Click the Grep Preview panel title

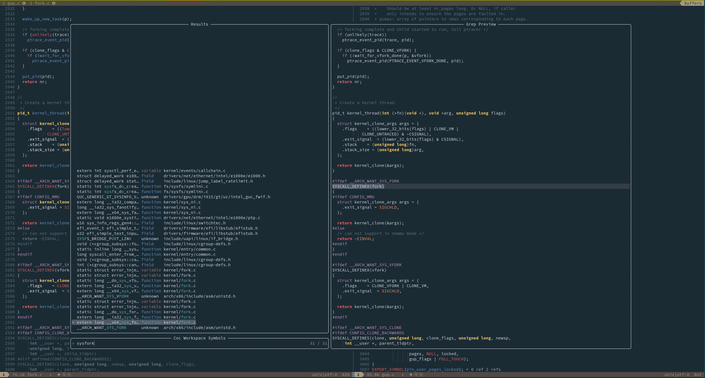481,24
